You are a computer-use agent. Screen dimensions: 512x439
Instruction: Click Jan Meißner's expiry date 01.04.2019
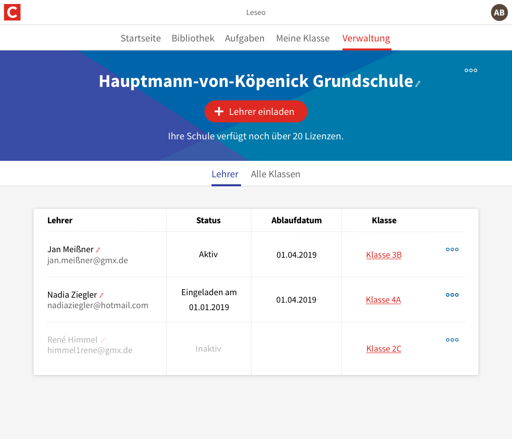(x=296, y=255)
